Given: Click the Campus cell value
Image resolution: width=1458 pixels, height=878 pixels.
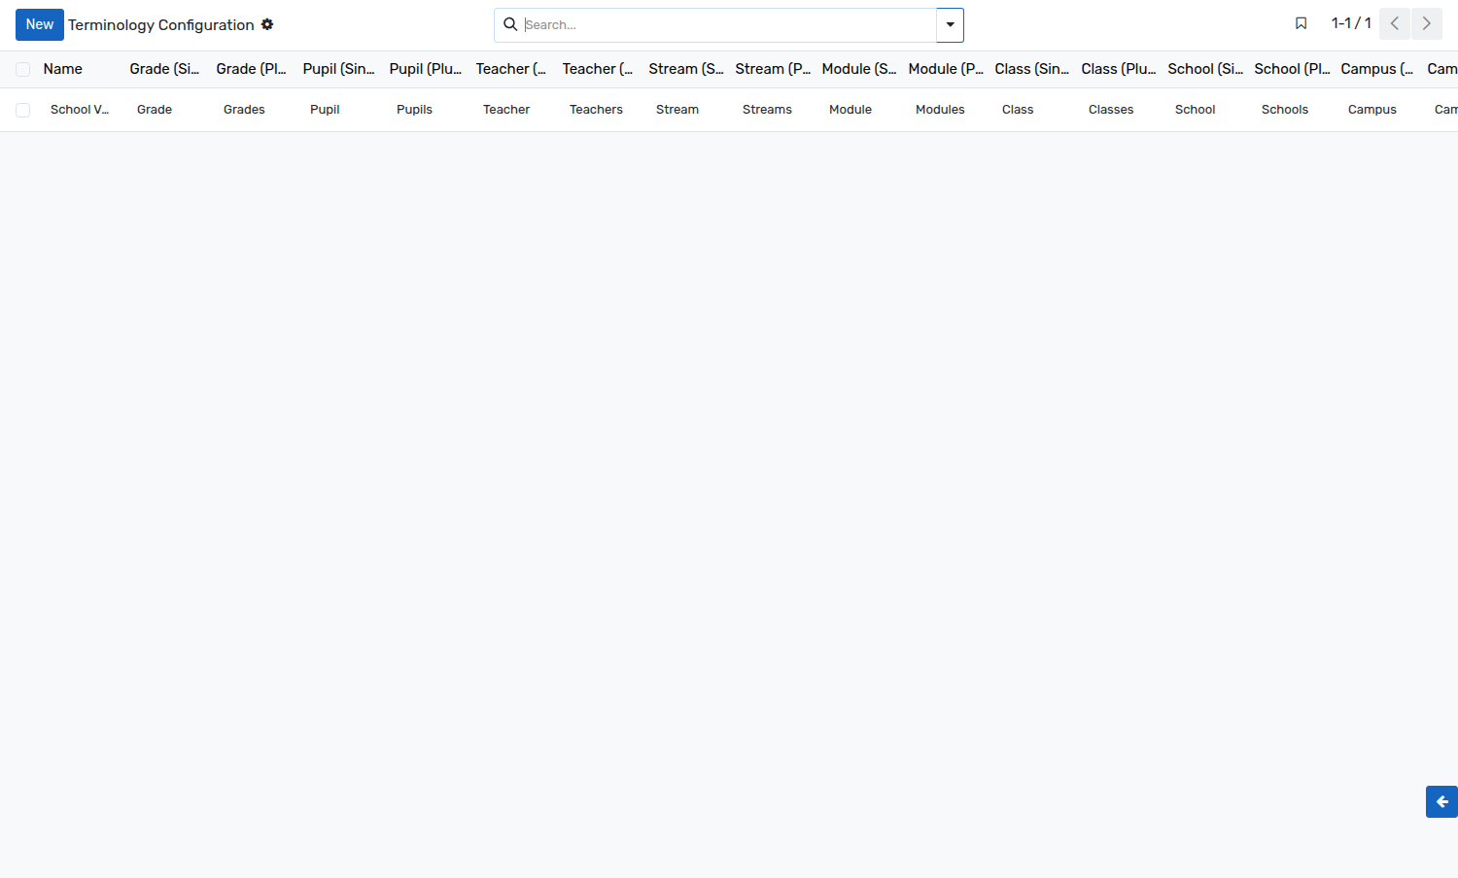Looking at the screenshot, I should tap(1372, 110).
